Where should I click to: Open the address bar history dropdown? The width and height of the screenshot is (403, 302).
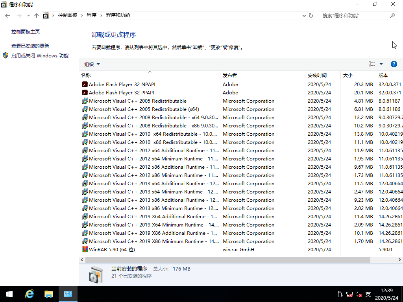[304, 16]
